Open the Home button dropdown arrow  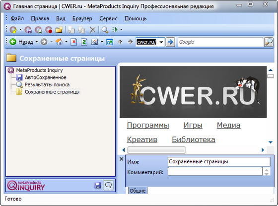click(x=66, y=42)
